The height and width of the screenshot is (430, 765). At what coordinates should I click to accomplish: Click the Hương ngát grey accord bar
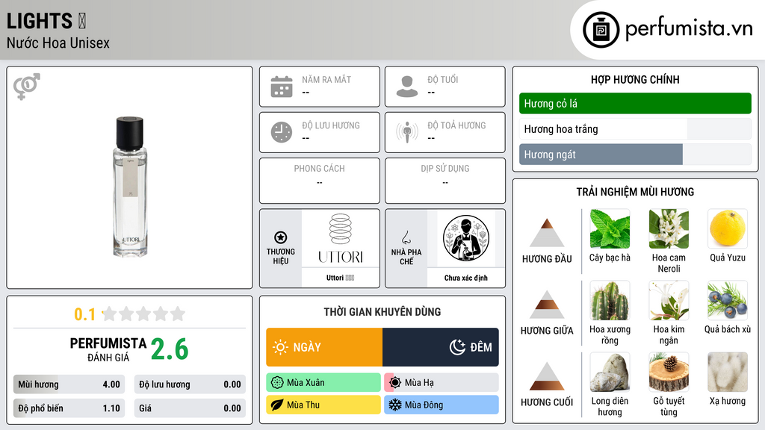635,155
